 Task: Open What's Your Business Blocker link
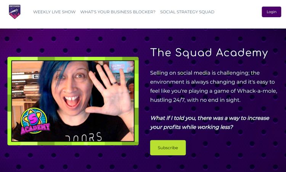pyautogui.click(x=118, y=12)
